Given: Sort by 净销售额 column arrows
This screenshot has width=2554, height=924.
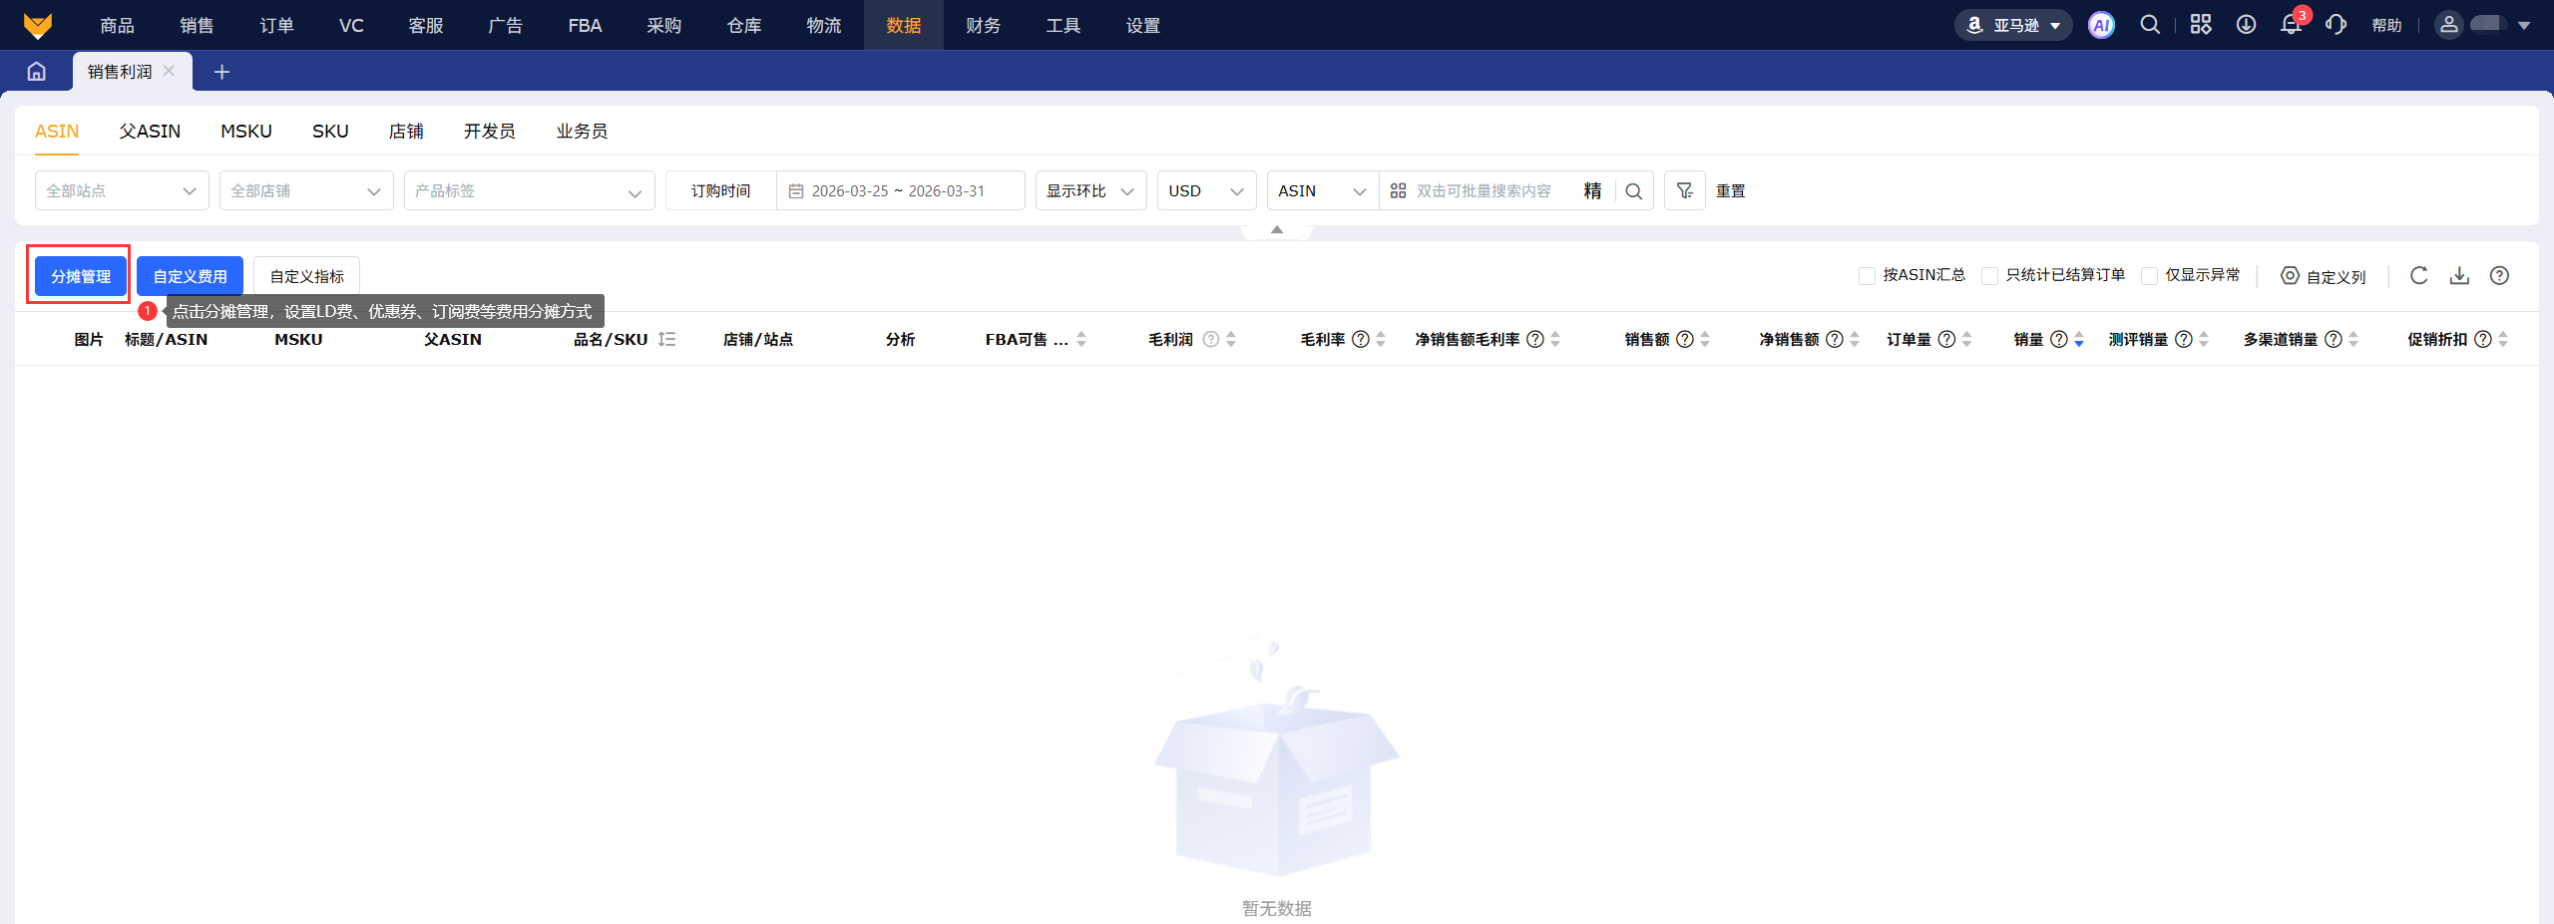Looking at the screenshot, I should [x=1855, y=340].
